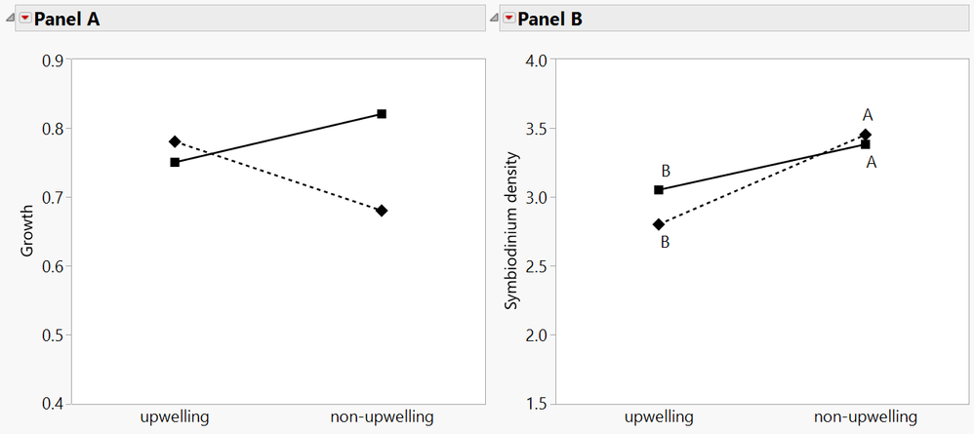Image resolution: width=974 pixels, height=434 pixels.
Task: Click the non-upwelling x-axis label in Panel B
Action: click(866, 417)
